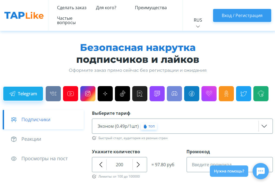Click the checkmark icon beside Лимиты
Viewport: 275px width, 186px height.
tap(94, 177)
